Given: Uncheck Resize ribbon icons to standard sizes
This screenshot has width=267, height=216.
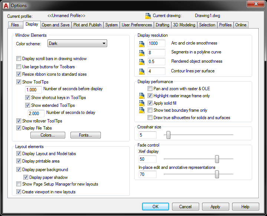Looking at the screenshot, I should coord(19,74).
